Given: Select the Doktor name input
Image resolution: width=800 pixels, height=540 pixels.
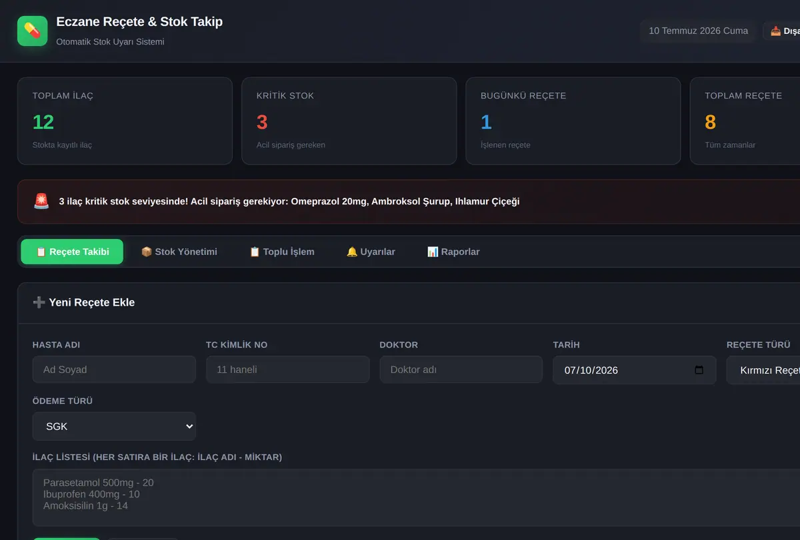Looking at the screenshot, I should (x=461, y=370).
